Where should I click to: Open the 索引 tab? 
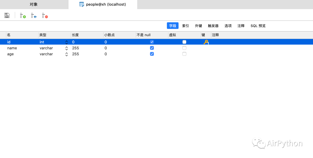click(185, 26)
